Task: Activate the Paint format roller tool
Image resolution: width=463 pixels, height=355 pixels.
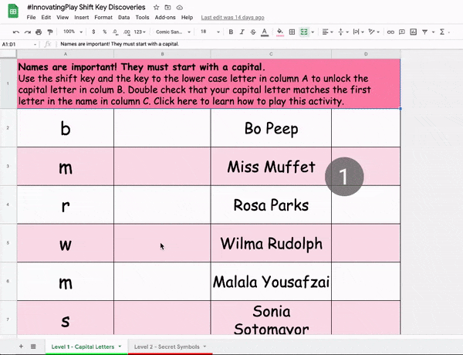Action: 50,32
